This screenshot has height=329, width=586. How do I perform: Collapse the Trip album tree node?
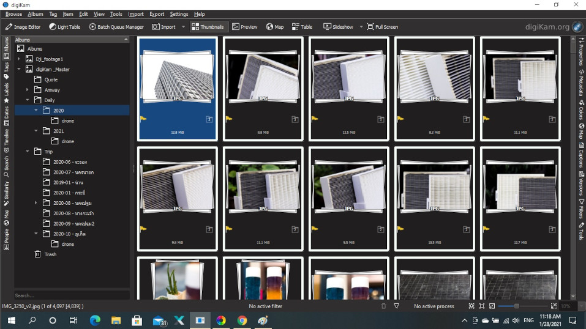pyautogui.click(x=28, y=152)
